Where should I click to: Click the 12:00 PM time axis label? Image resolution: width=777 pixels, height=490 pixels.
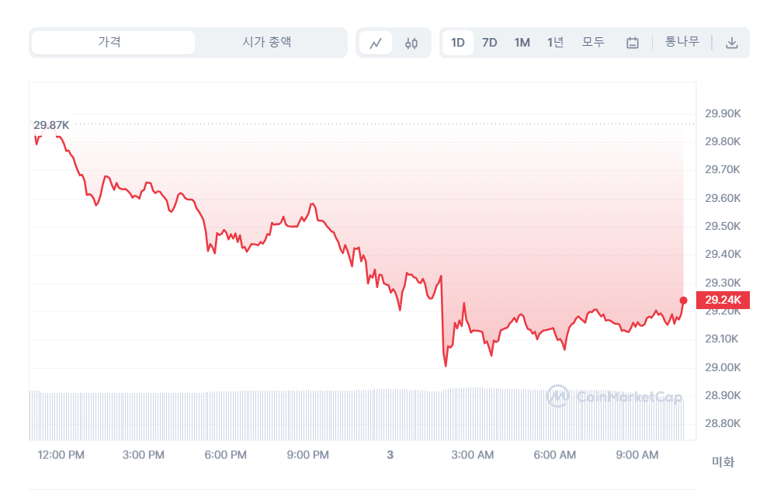tap(61, 454)
